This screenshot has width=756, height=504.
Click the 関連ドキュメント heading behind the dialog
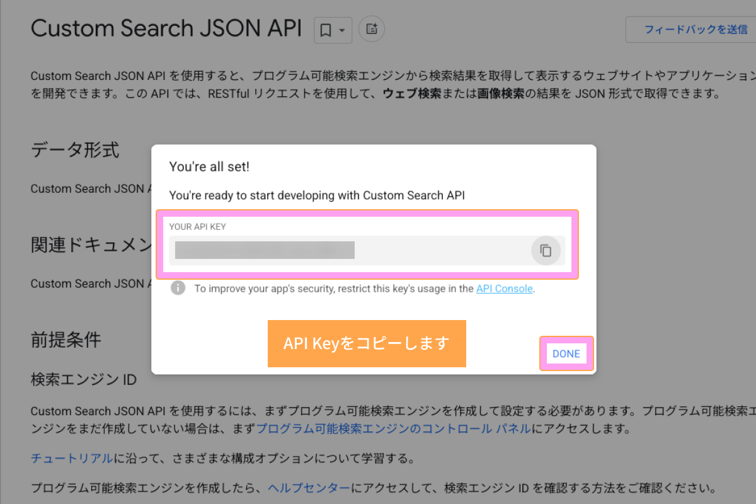91,245
